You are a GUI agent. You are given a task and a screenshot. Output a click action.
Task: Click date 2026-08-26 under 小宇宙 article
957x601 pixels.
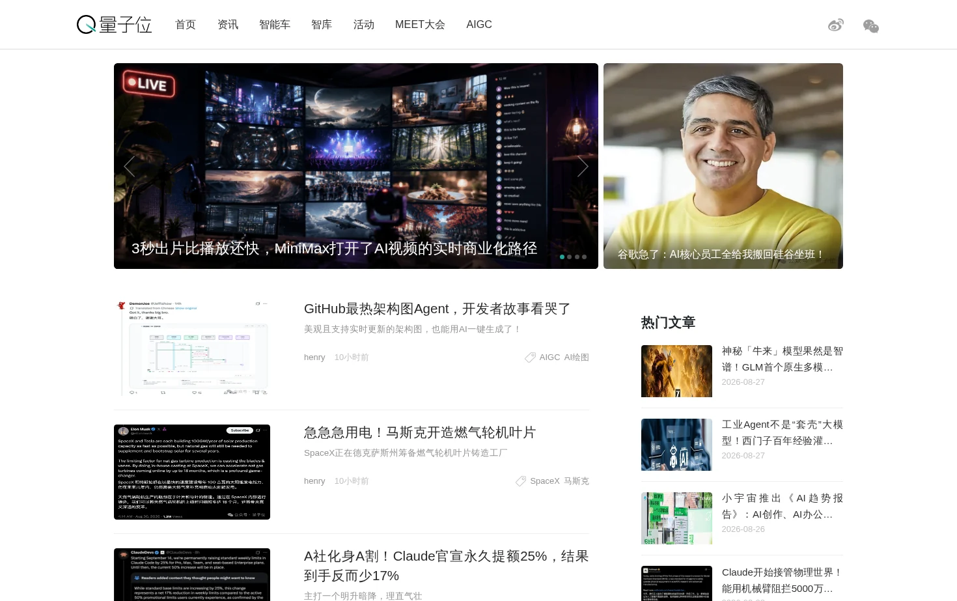(x=743, y=529)
